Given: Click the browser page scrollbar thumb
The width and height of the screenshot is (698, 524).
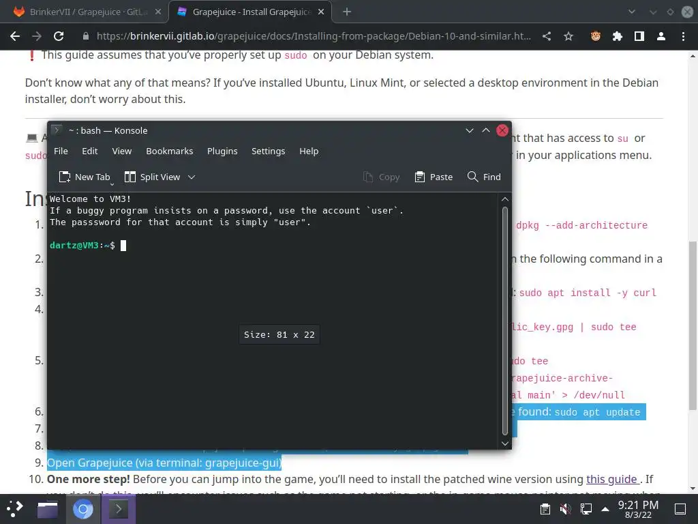Looking at the screenshot, I should tap(693, 325).
